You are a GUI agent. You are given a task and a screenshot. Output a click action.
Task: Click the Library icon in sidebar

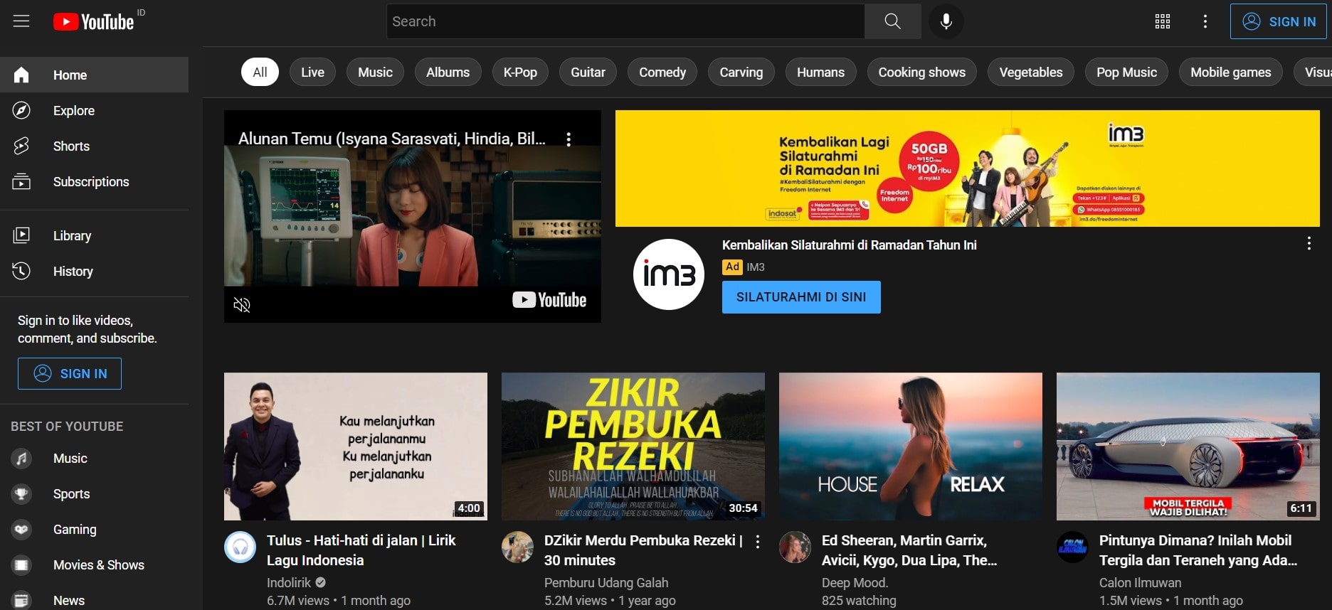tap(21, 235)
